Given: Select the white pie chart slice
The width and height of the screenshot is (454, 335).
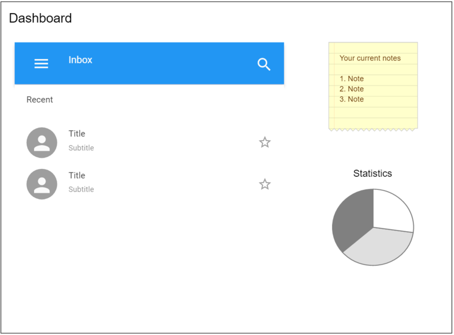Looking at the screenshot, I should click(391, 211).
